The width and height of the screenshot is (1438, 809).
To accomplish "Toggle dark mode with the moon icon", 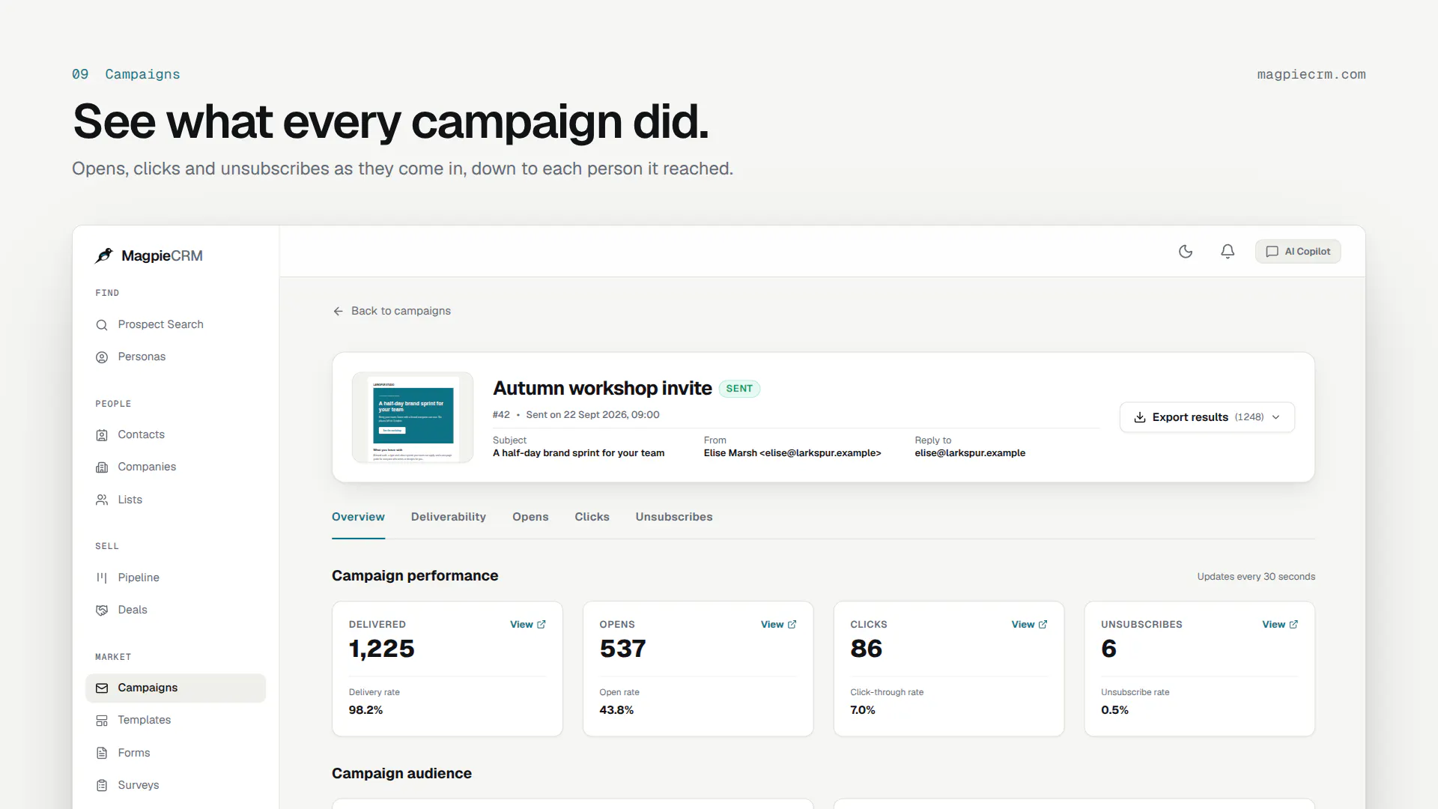I will coord(1186,252).
